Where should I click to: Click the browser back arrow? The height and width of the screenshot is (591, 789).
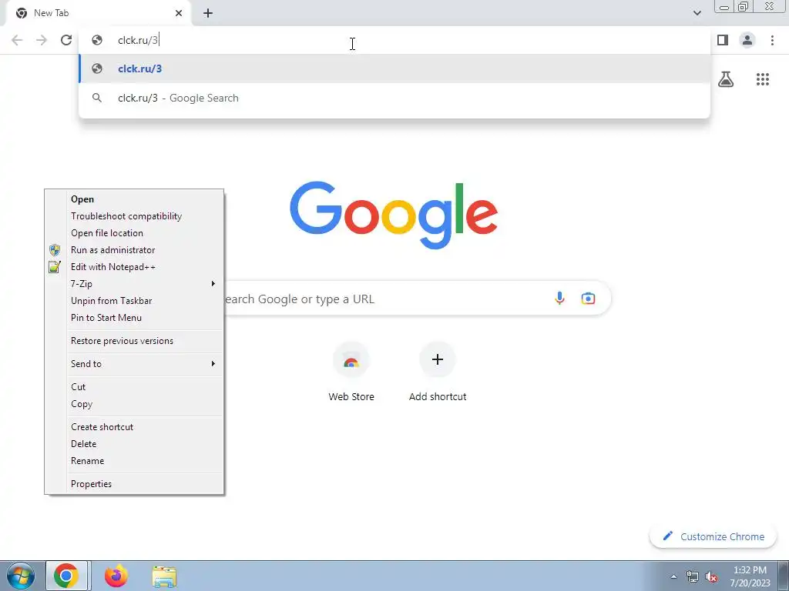17,40
